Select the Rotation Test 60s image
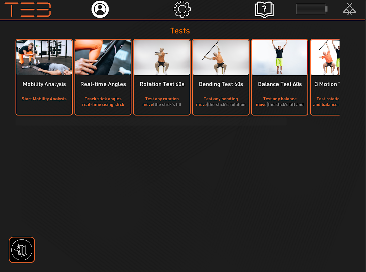This screenshot has width=366, height=272. tap(162, 57)
